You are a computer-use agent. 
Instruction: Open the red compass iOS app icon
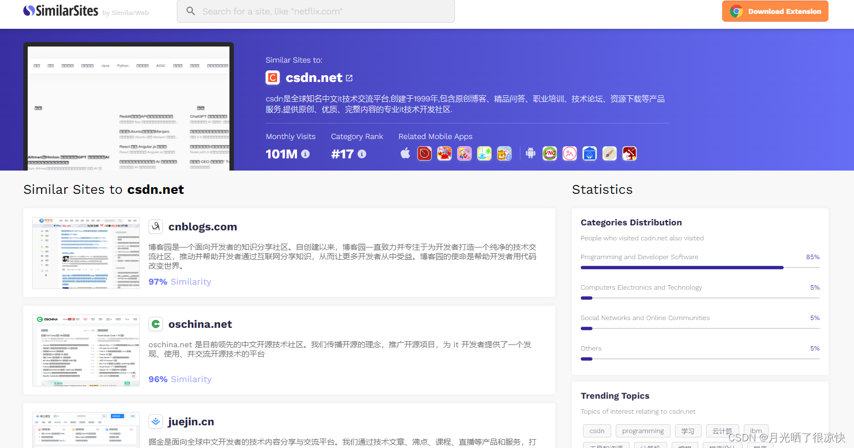point(425,153)
